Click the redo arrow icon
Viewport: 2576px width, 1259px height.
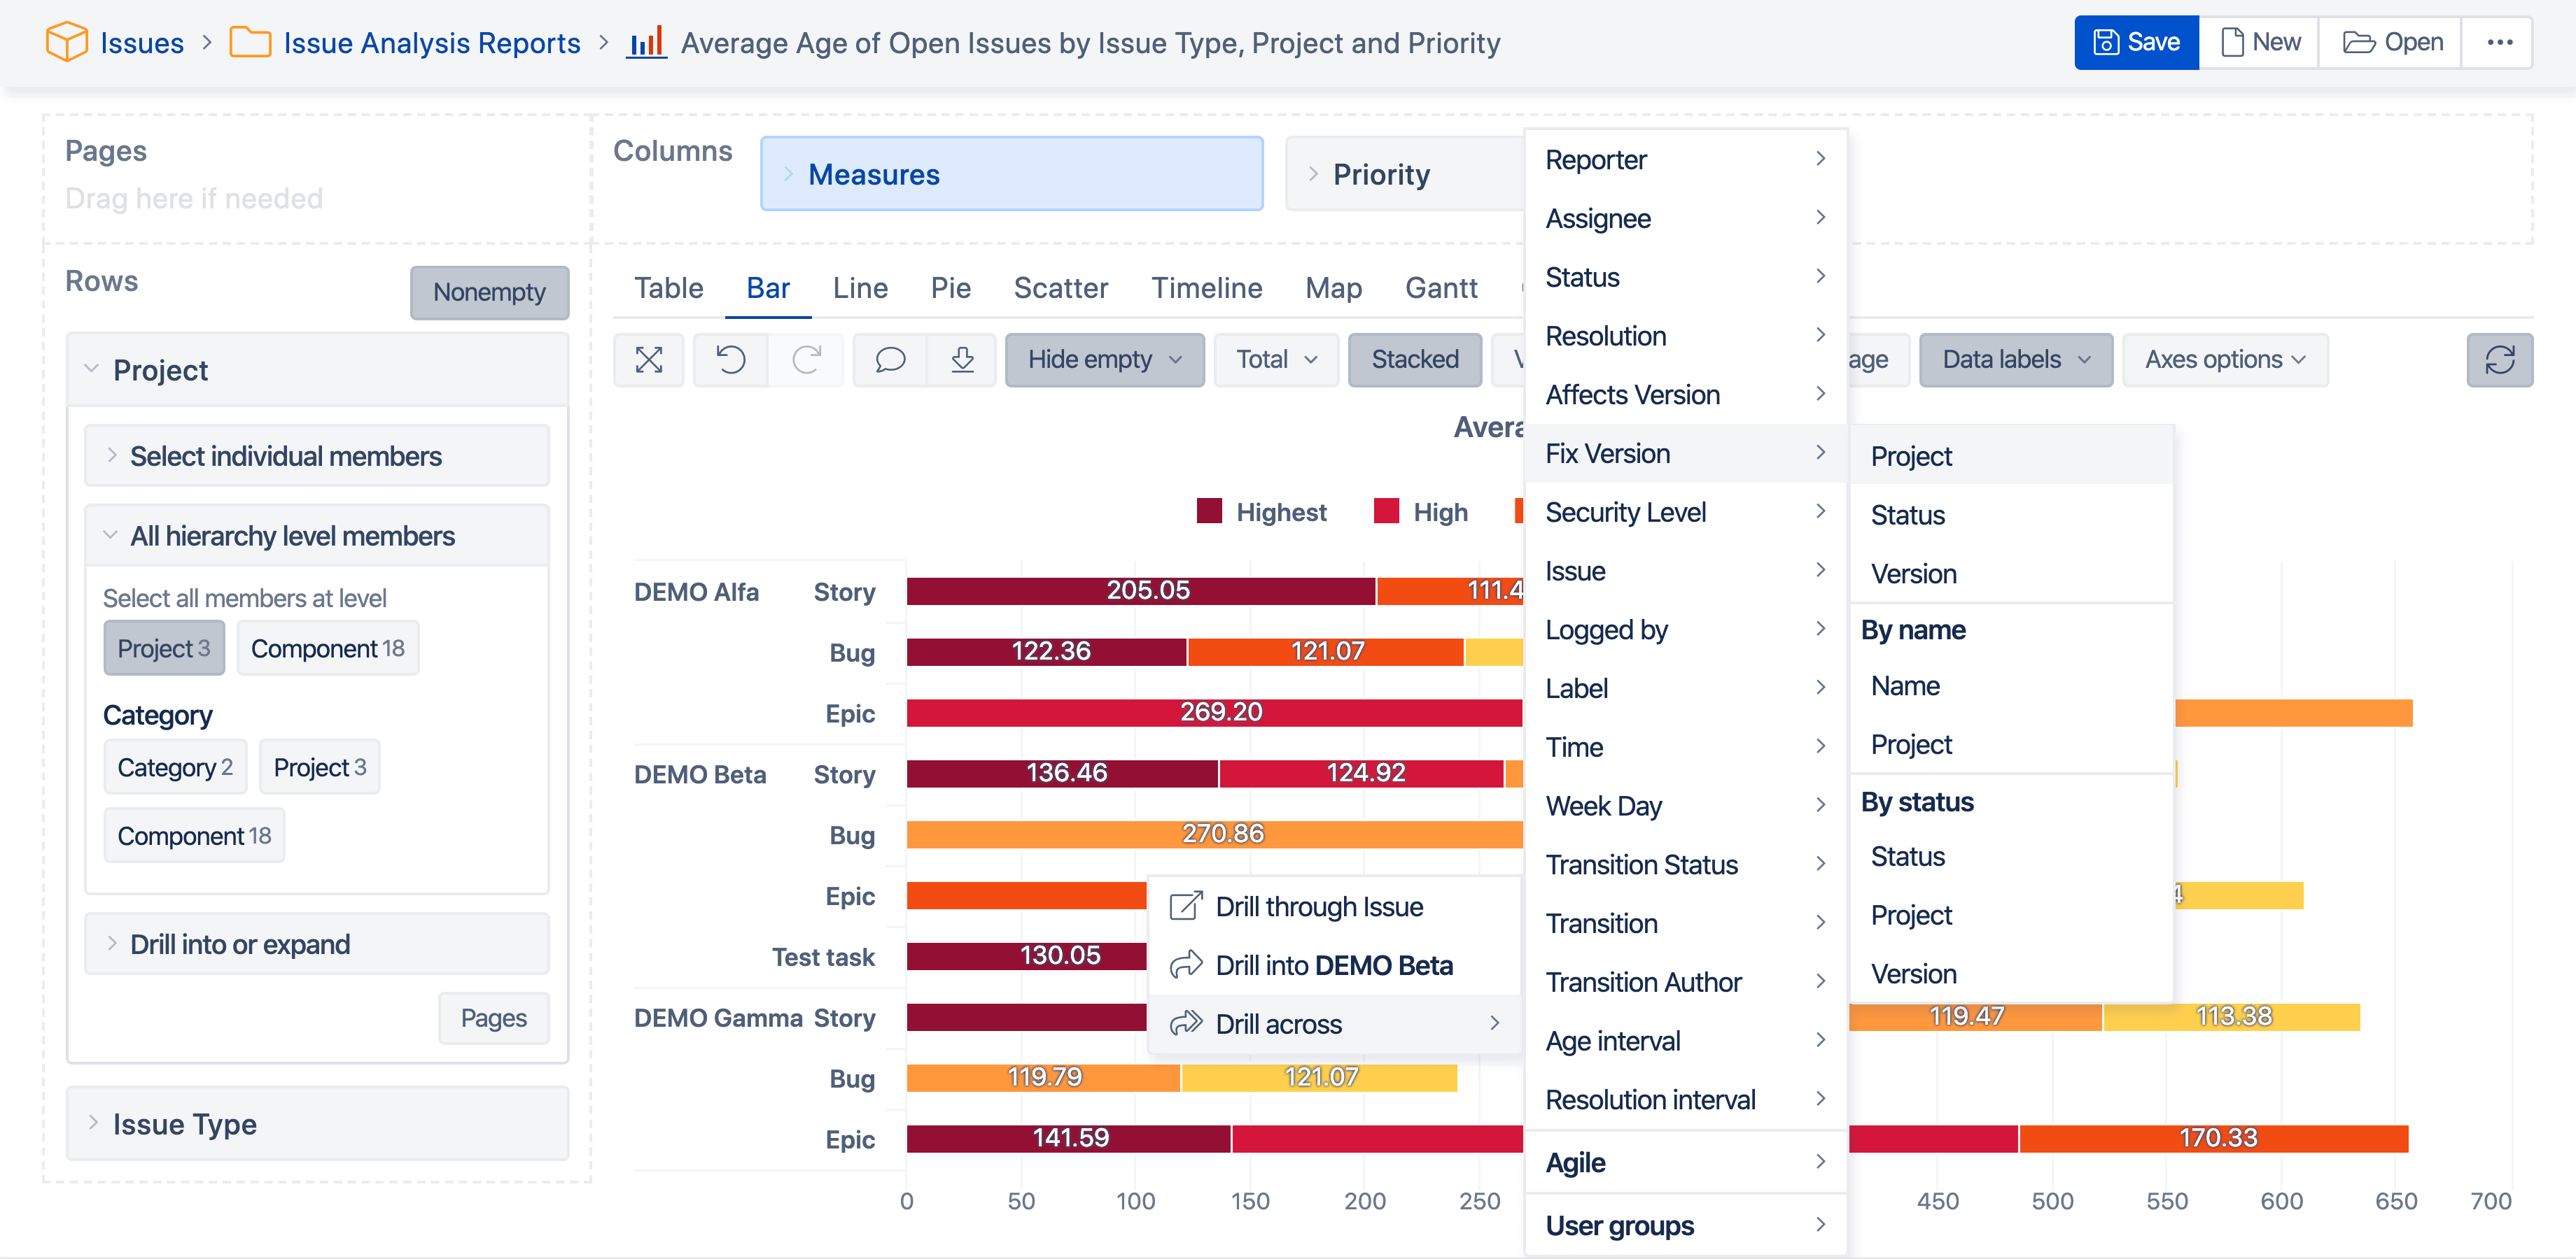[806, 360]
